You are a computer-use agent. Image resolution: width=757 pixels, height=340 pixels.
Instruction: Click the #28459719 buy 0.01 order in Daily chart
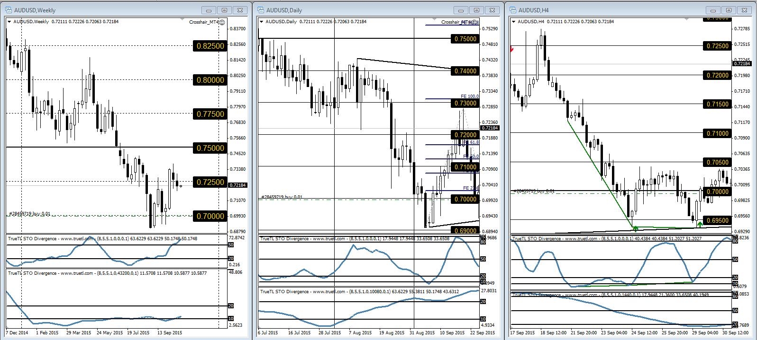[282, 197]
